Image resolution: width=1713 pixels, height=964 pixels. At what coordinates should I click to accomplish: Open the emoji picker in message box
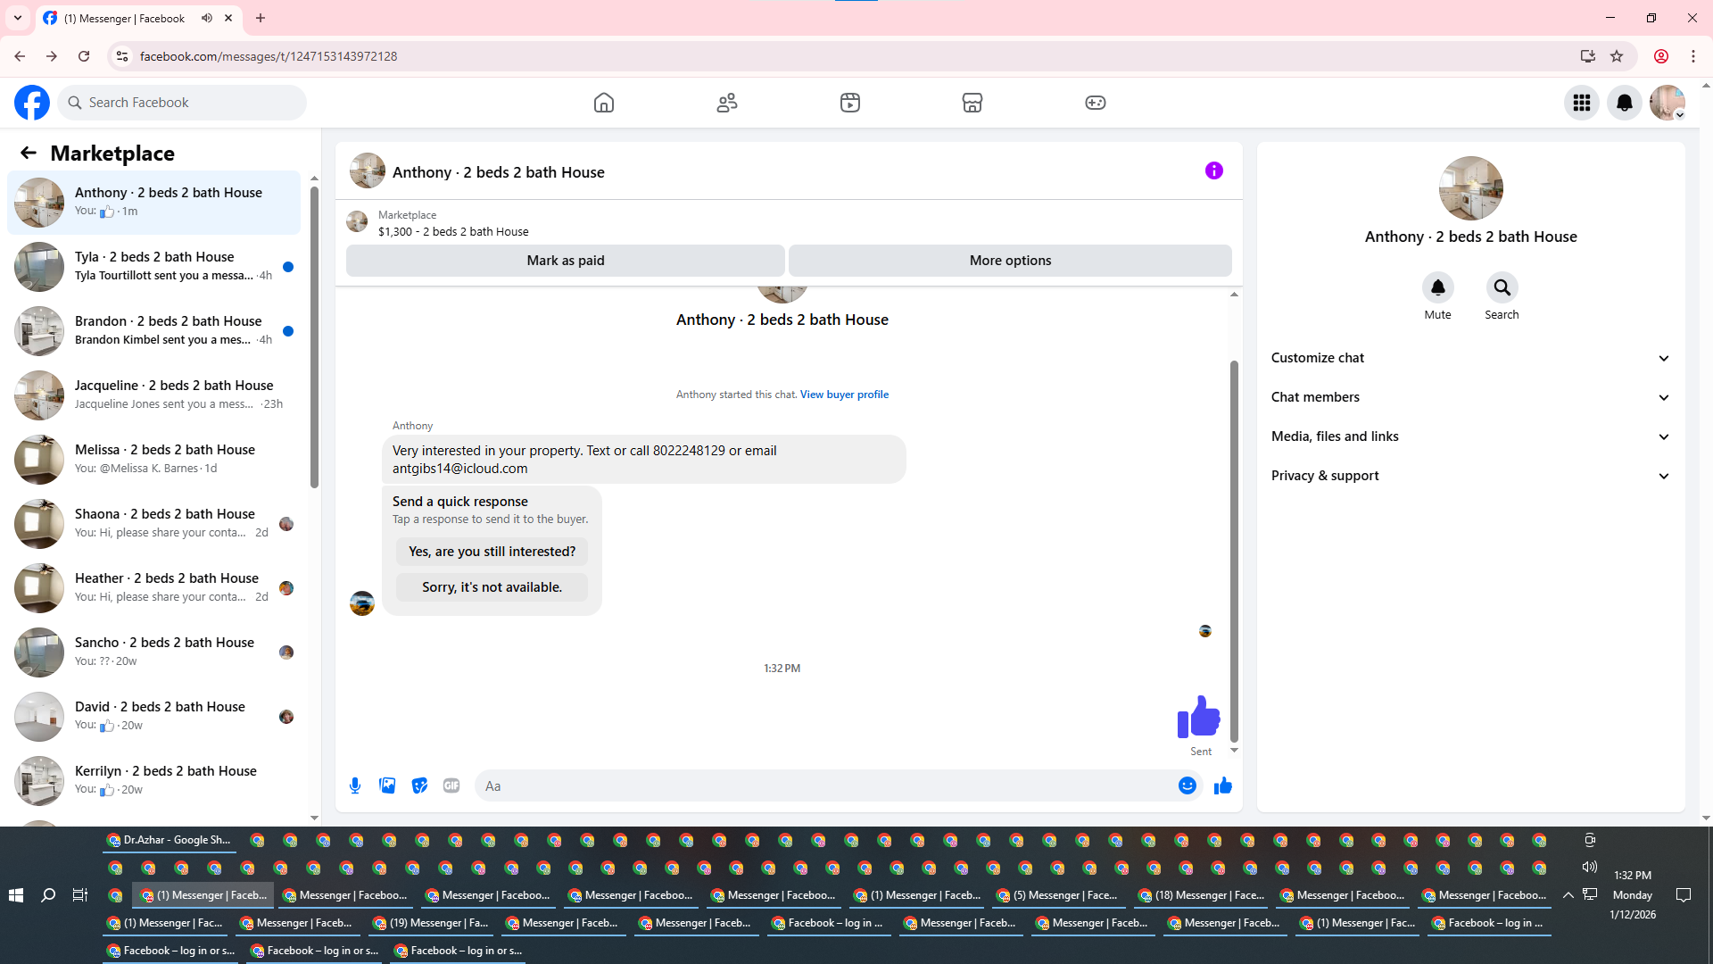(1187, 785)
